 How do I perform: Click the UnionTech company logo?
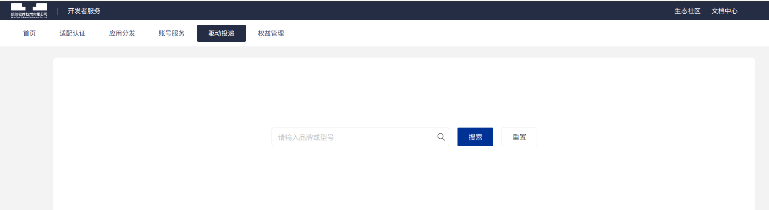tap(29, 10)
